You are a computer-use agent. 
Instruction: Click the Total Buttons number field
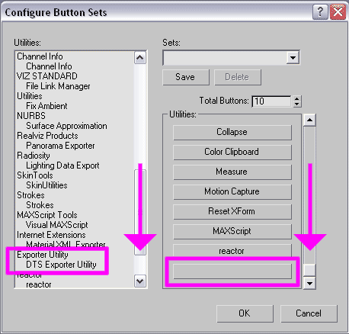[x=271, y=101]
